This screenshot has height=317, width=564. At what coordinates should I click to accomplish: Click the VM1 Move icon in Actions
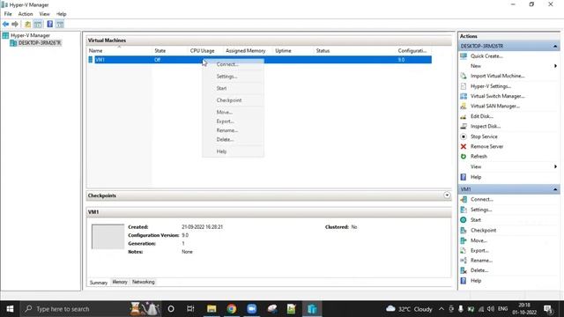tap(464, 240)
